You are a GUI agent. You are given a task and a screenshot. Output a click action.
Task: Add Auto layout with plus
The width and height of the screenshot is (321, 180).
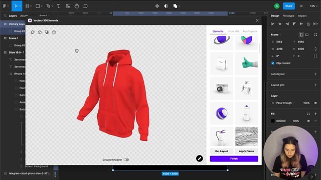point(315,74)
